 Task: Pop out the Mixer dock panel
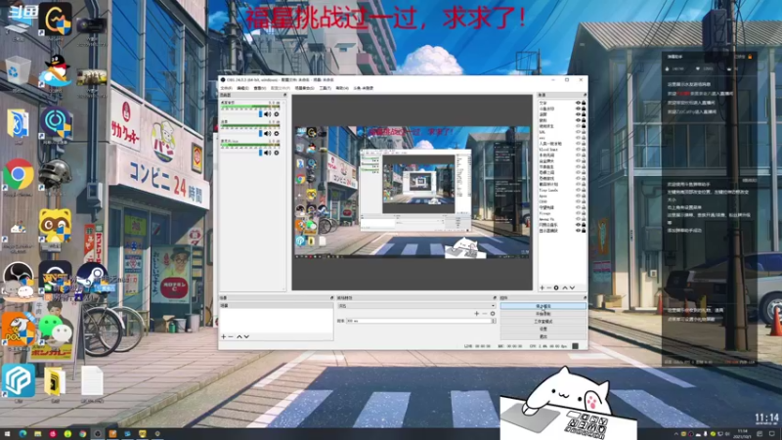pyautogui.click(x=284, y=95)
